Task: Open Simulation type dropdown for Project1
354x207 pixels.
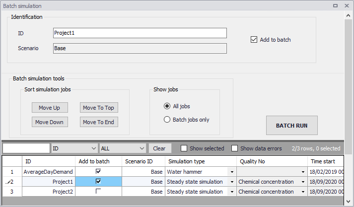Action: coord(232,182)
